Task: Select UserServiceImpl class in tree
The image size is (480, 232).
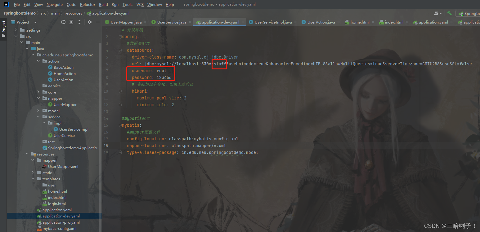Action: coord(74,129)
